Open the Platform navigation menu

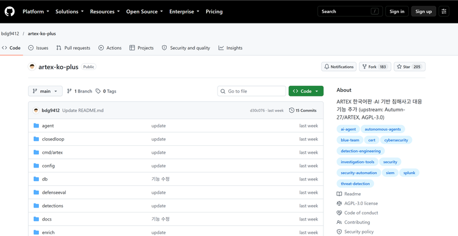(x=35, y=11)
